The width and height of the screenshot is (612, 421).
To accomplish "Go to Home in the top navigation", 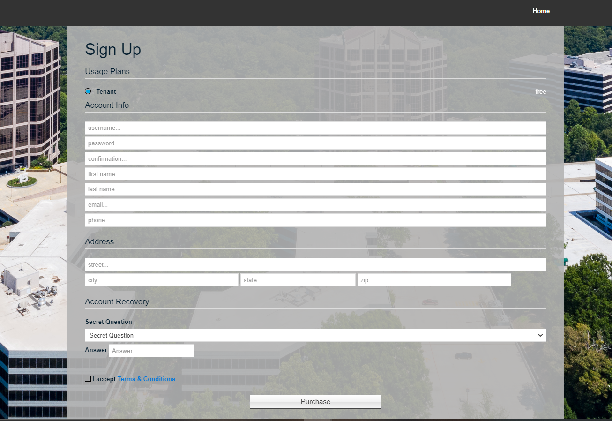I will 541,11.
